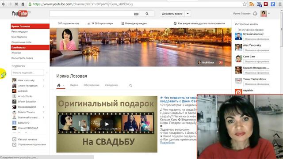Click subscribed button under Mykola Latansky

(x=256, y=39)
